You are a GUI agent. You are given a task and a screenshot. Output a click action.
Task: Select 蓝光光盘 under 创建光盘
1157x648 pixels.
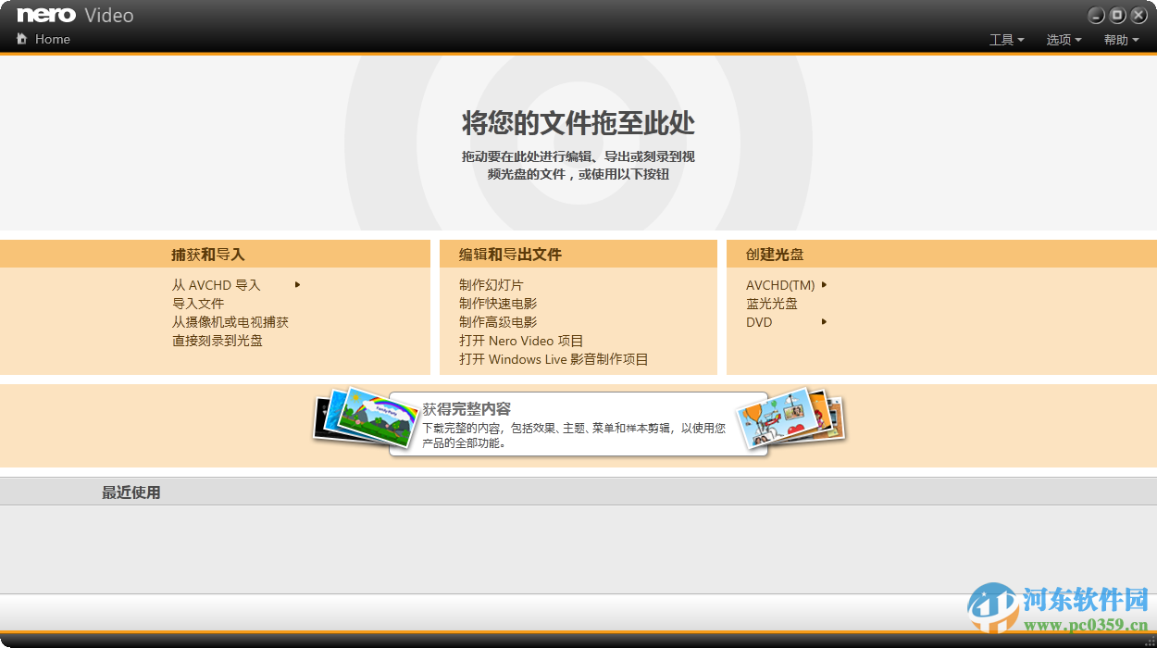770,303
